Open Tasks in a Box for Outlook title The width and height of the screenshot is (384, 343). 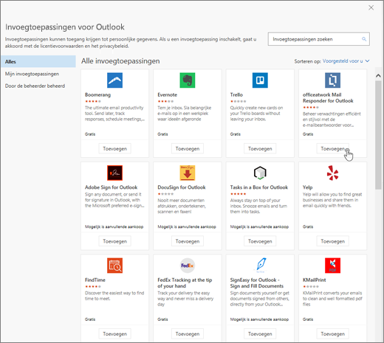pyautogui.click(x=259, y=187)
